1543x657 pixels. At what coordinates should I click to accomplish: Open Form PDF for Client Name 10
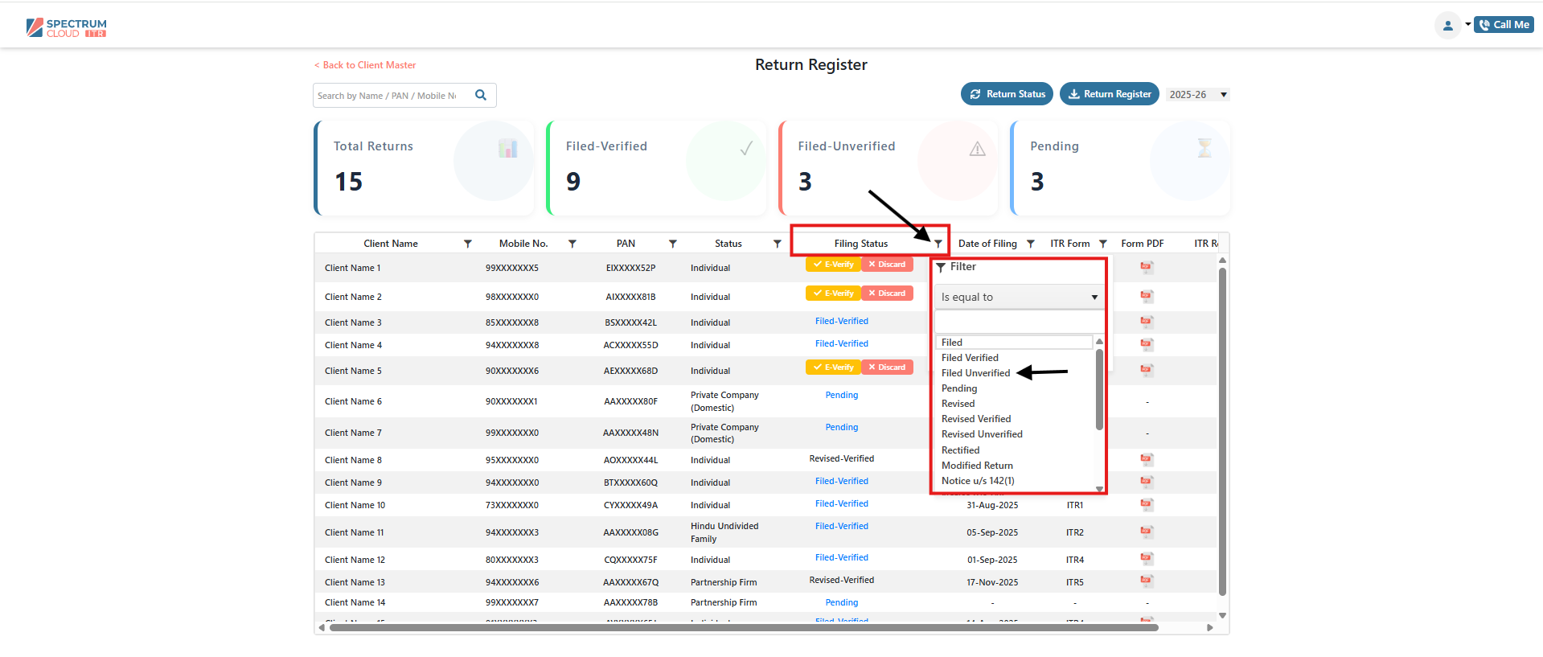1147,505
